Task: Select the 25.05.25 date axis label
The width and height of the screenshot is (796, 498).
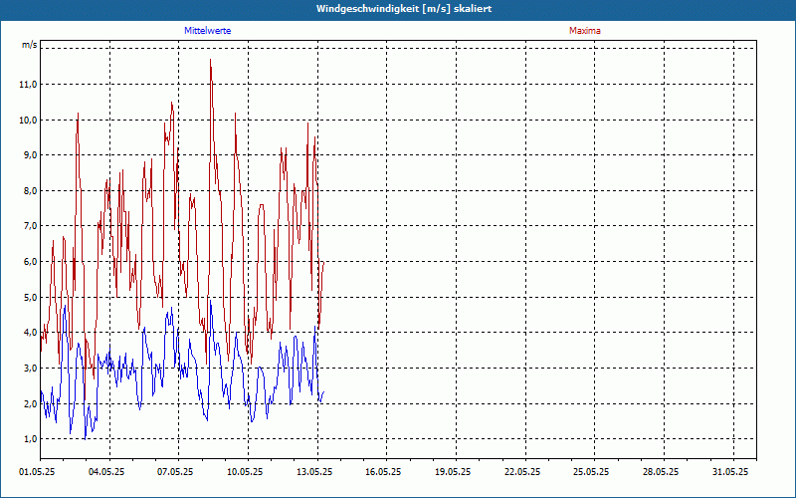Action: click(591, 472)
